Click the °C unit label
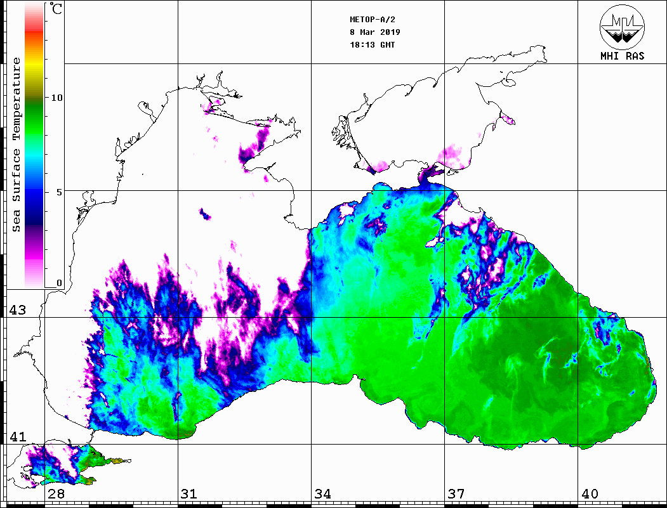 click(x=56, y=8)
